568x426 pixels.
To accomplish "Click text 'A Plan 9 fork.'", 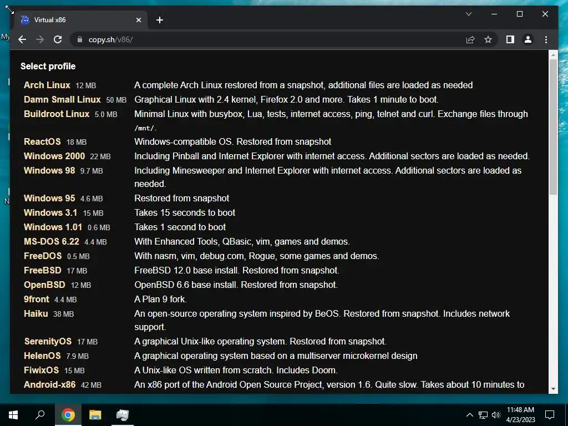I will click(x=160, y=300).
